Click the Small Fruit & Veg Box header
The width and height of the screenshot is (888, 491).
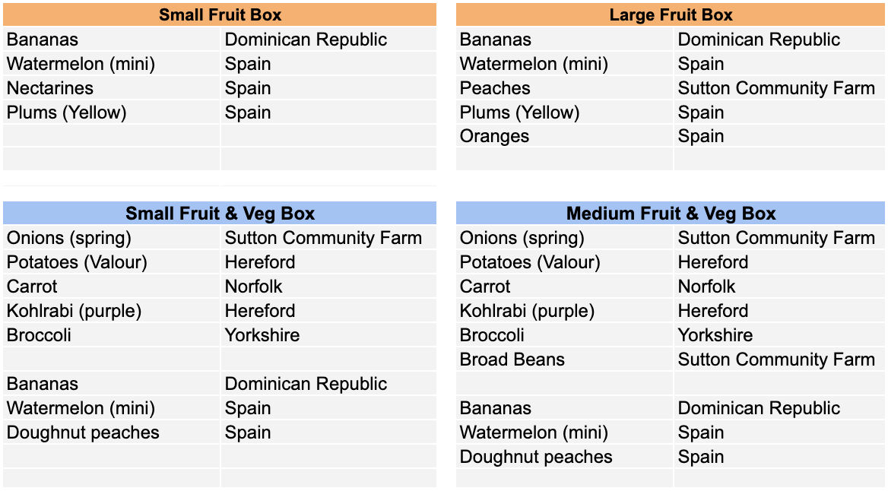(220, 213)
